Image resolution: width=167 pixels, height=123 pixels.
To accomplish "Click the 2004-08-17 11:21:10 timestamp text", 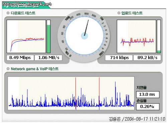I will tap(145, 119).
